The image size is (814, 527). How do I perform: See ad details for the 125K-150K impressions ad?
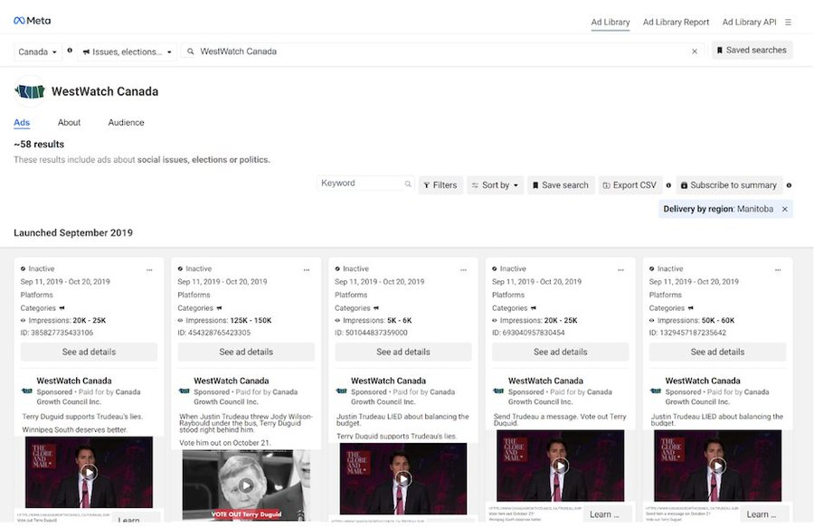coord(245,352)
